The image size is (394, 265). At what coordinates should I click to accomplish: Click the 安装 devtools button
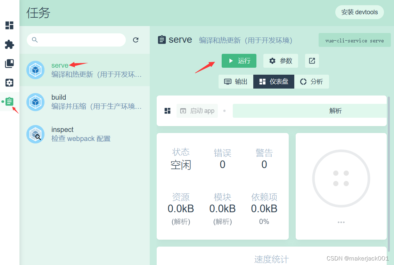coord(359,12)
